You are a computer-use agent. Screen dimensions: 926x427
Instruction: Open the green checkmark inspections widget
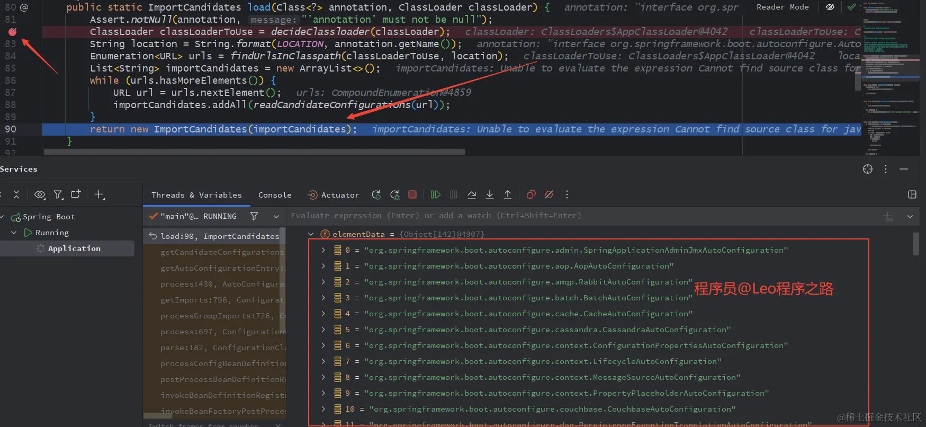tap(851, 7)
